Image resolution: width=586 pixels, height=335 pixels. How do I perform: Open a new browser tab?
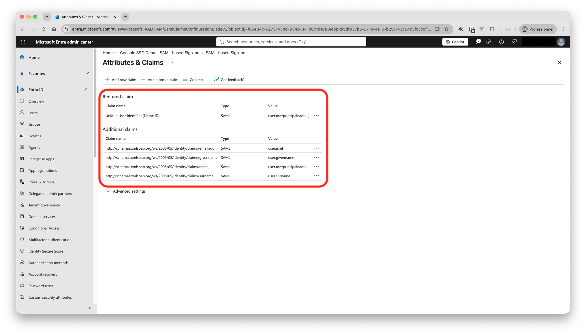[125, 17]
